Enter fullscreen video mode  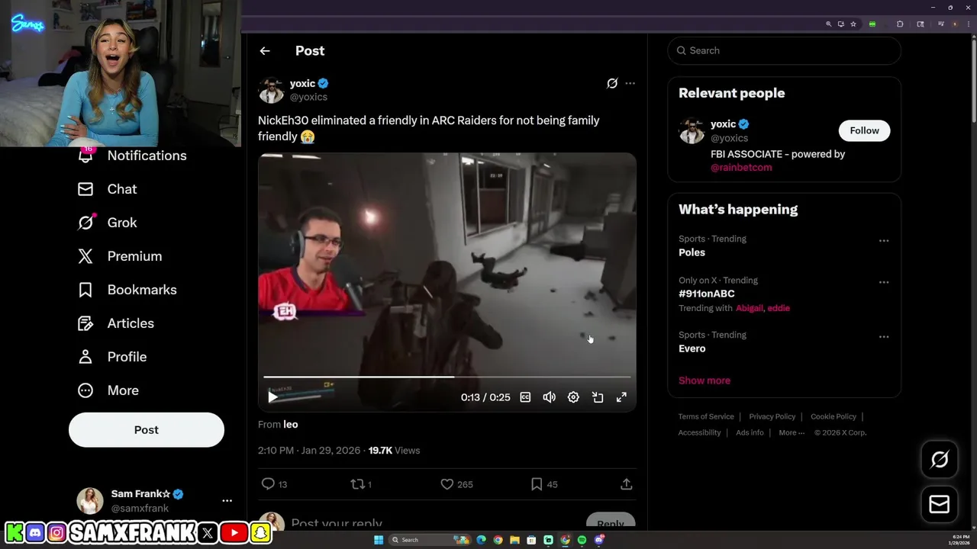(x=621, y=397)
